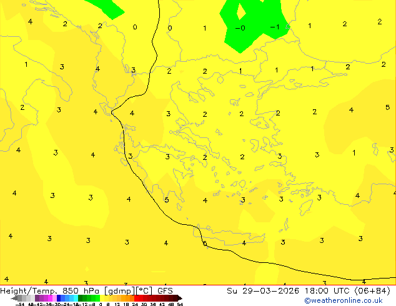Open the weatheronline.co.uk copyright link
Viewport: 396px width, 306px height.
coord(344,300)
